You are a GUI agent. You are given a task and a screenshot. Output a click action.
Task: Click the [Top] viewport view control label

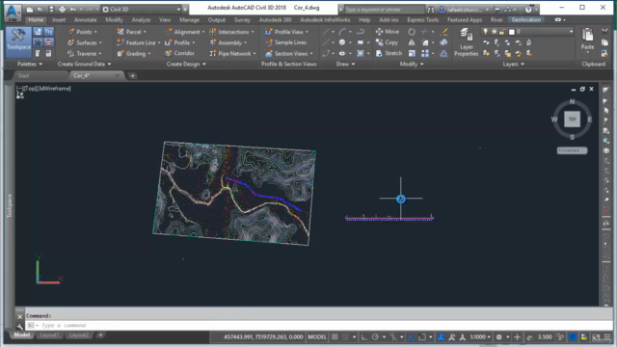tap(31, 89)
